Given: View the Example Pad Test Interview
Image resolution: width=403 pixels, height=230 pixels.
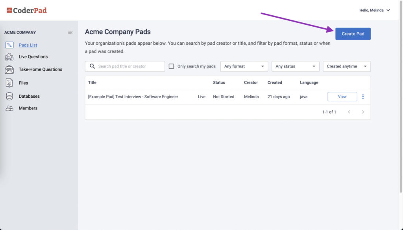Looking at the screenshot, I should 342,97.
